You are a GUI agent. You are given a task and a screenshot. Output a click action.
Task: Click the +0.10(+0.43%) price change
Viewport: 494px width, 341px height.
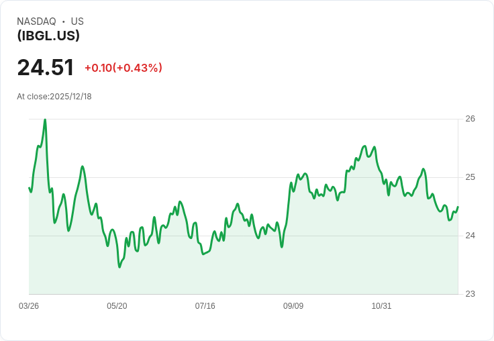123,68
